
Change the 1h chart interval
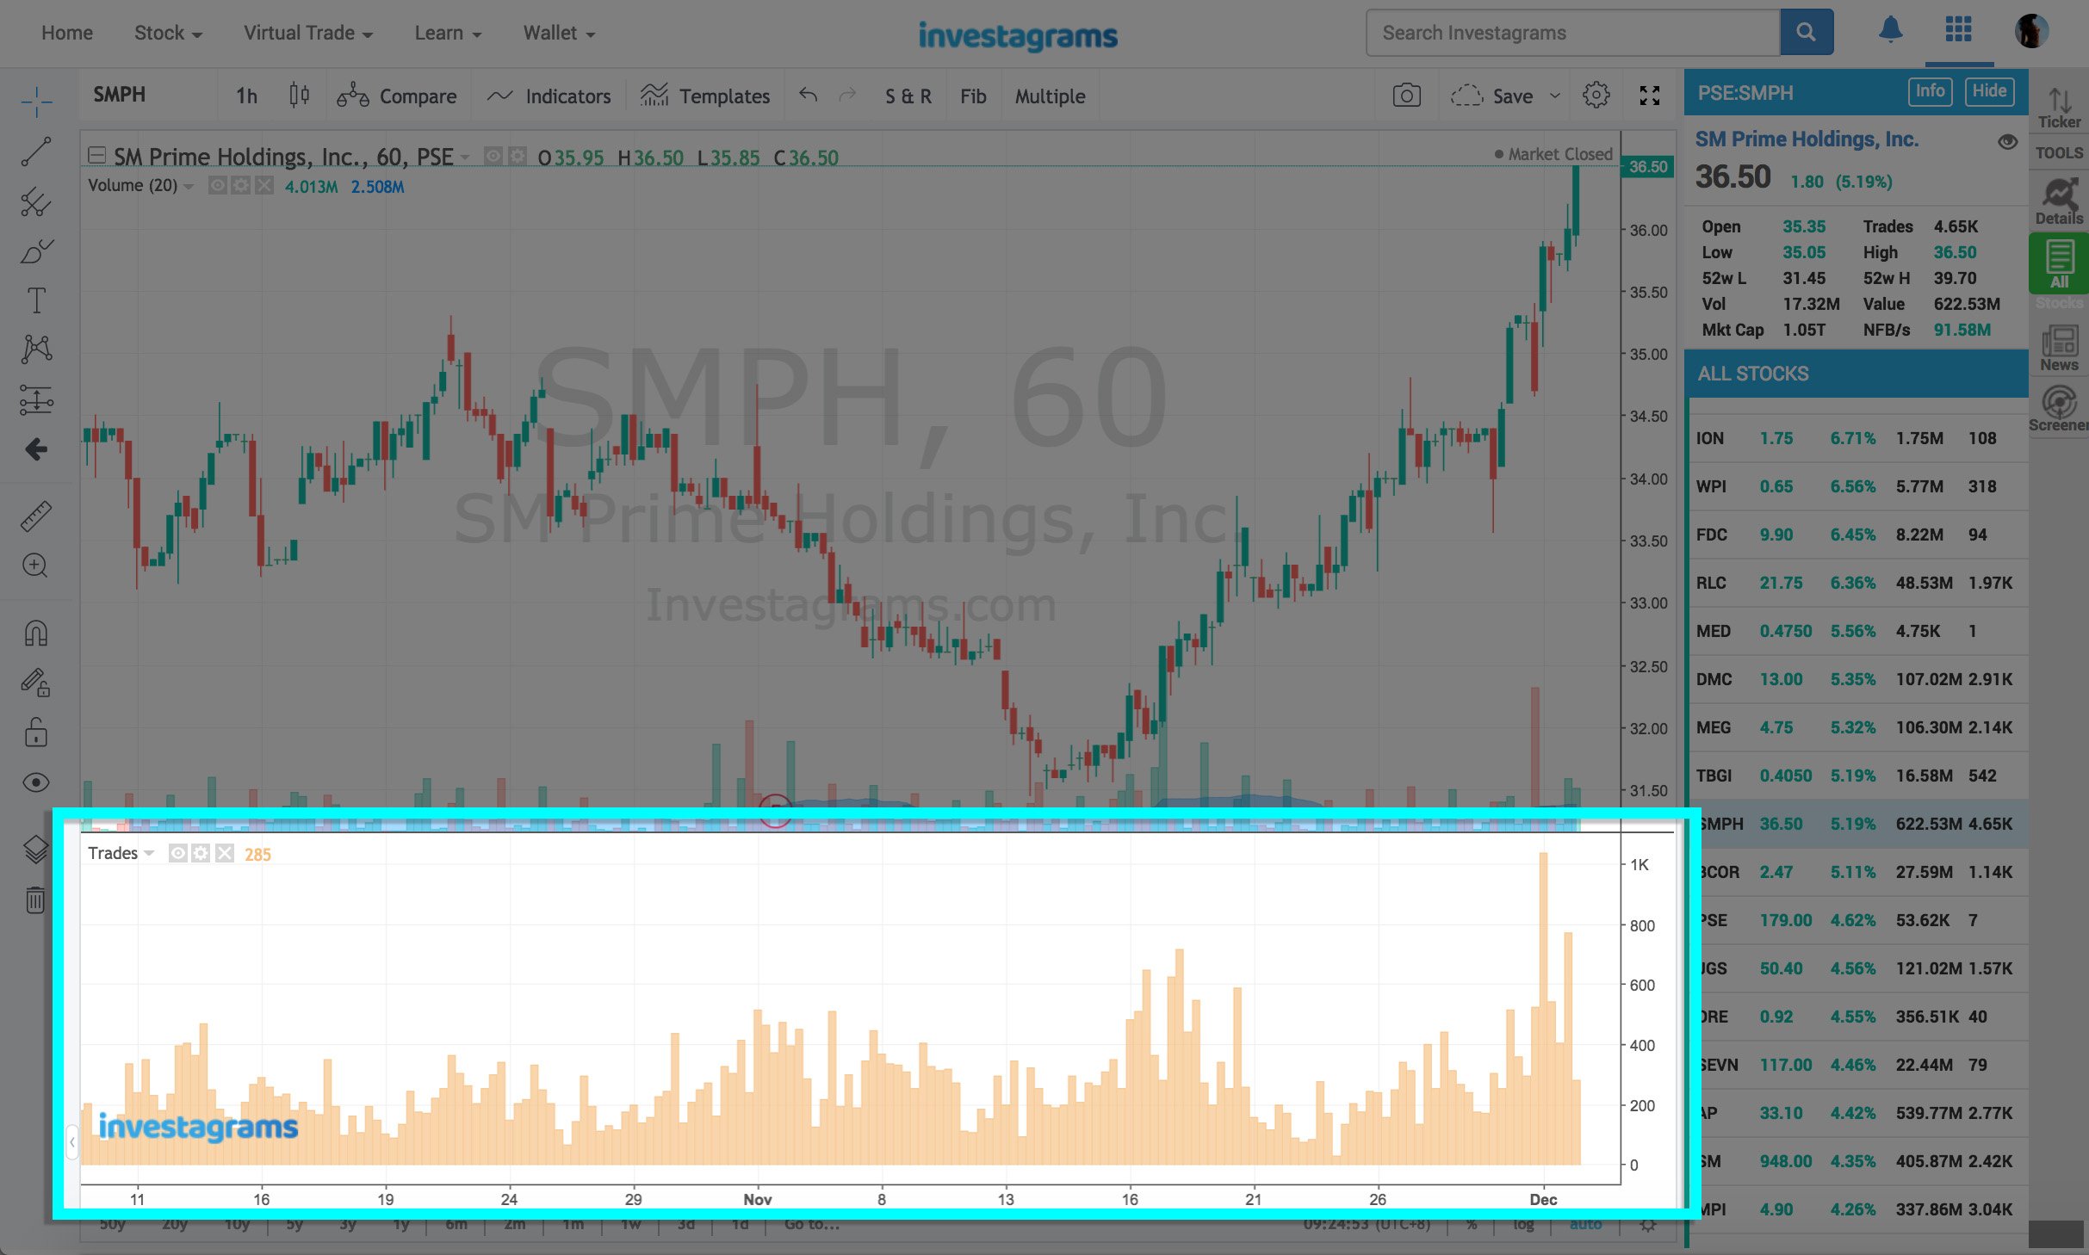pyautogui.click(x=246, y=96)
